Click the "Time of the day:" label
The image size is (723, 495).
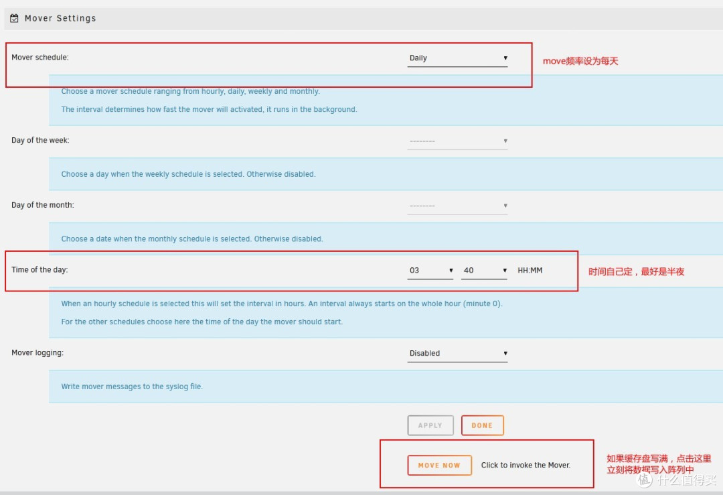(39, 270)
